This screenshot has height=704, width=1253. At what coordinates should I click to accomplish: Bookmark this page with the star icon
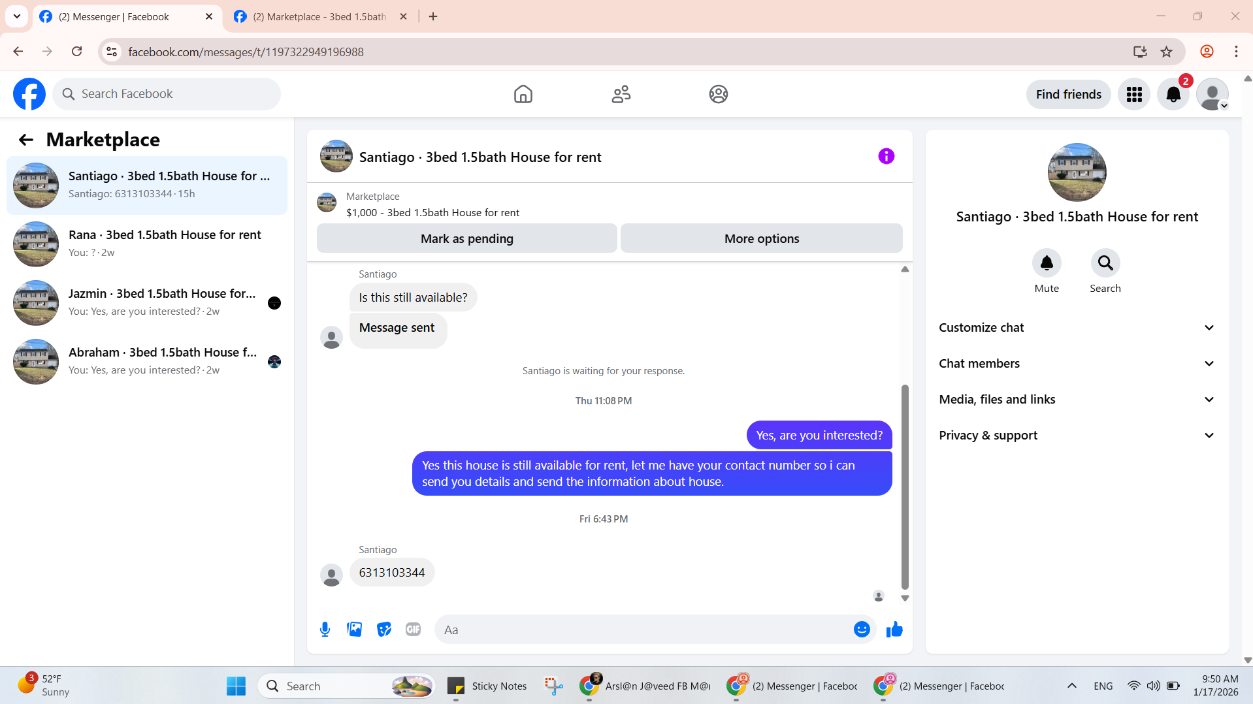pos(1167,52)
